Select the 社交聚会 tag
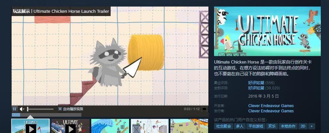The image size is (329, 133). click(224, 126)
